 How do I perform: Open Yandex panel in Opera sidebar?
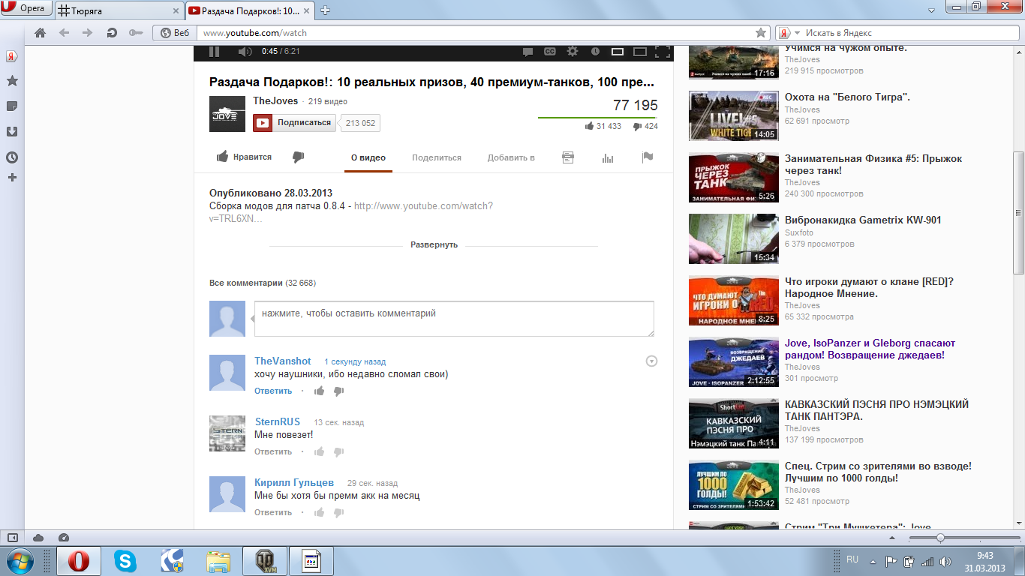point(12,56)
